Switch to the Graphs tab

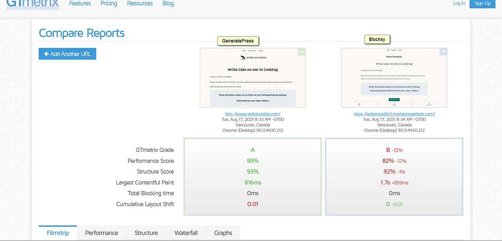pyautogui.click(x=223, y=233)
